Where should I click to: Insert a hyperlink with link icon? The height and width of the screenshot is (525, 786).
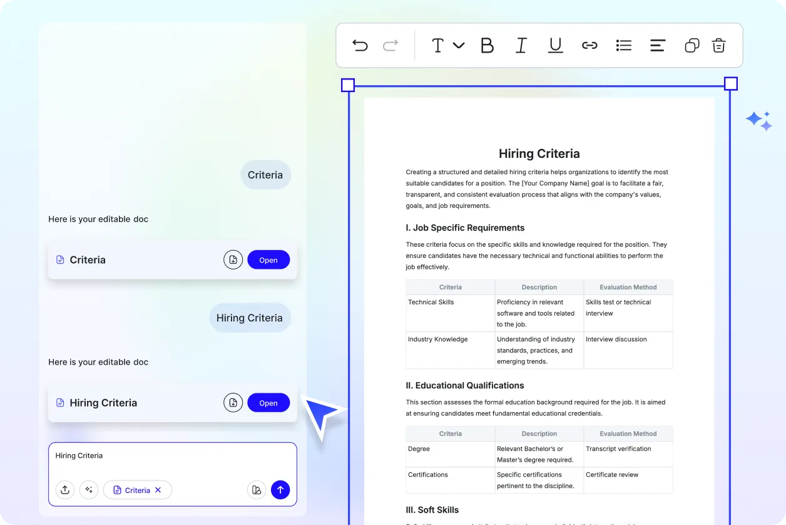(x=589, y=45)
